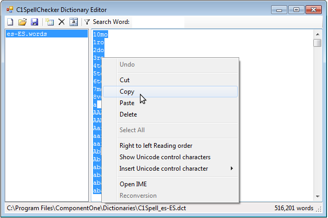Click Reconversion in the context menu
The height and width of the screenshot is (218, 328).
(x=170, y=196)
